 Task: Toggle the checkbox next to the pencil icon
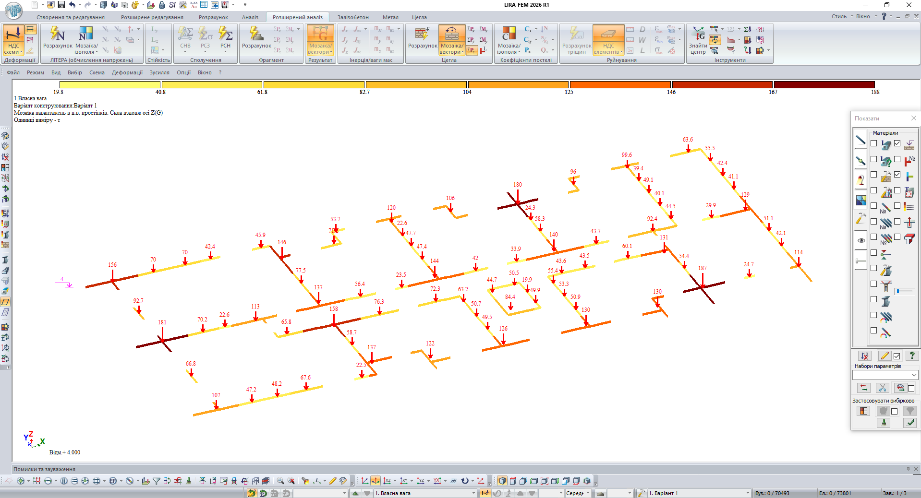897,356
